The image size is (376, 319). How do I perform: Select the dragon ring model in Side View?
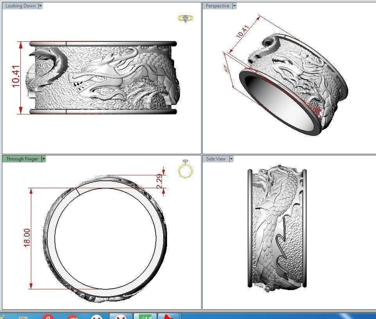pyautogui.click(x=277, y=228)
